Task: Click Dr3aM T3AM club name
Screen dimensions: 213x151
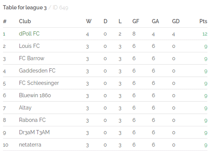Action: click(34, 132)
